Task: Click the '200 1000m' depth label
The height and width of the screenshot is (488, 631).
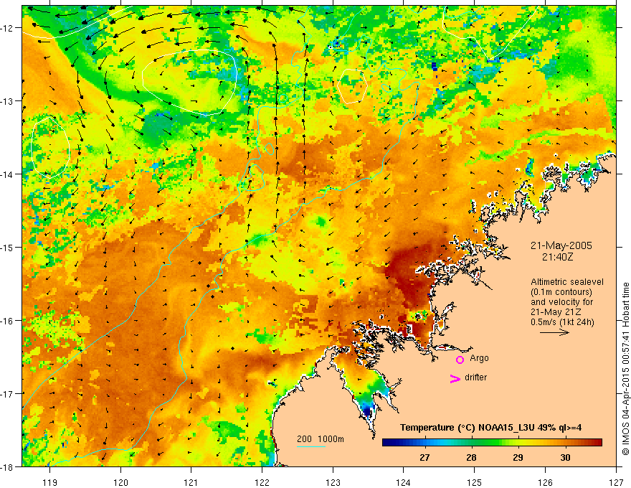Action: click(x=321, y=439)
